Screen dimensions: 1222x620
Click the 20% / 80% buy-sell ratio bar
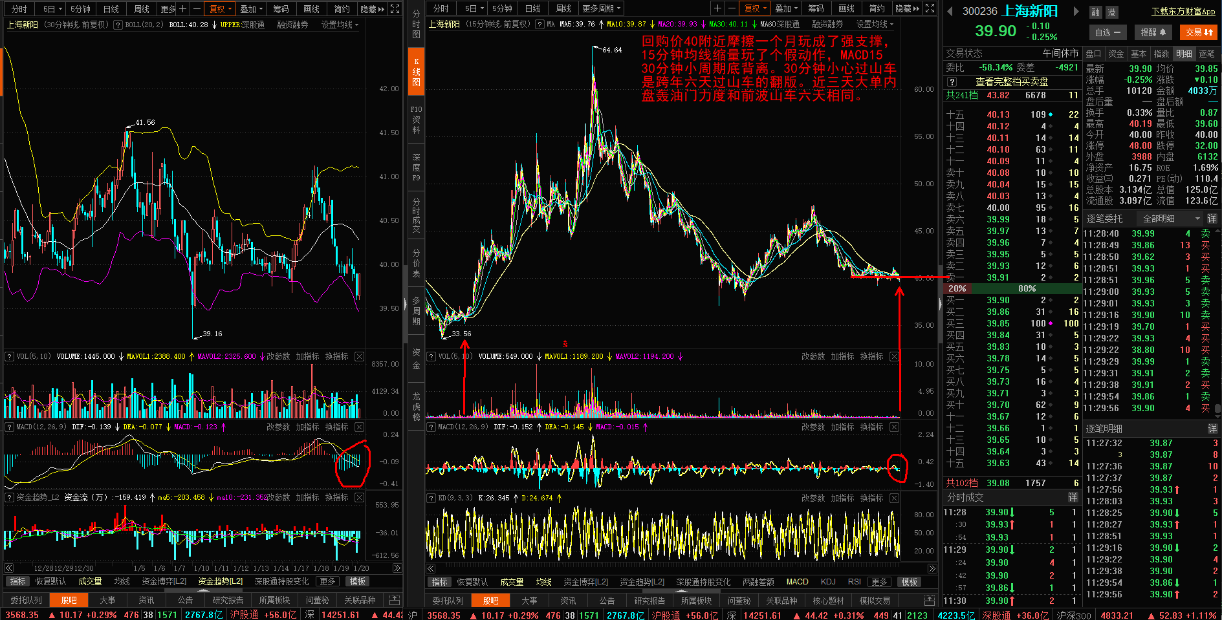coord(1011,288)
